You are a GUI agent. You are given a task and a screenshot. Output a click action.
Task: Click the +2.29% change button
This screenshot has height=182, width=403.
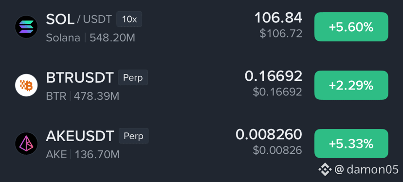[351, 85]
